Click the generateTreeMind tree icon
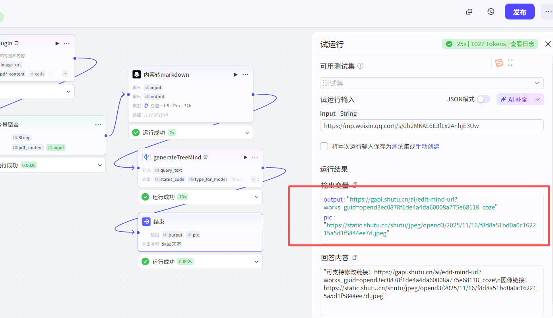553x318 pixels. click(146, 157)
